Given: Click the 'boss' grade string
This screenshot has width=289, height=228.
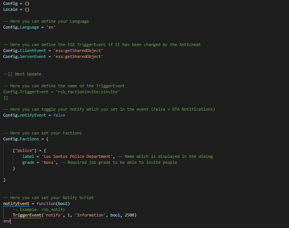Looking at the screenshot, I should pos(48,162).
